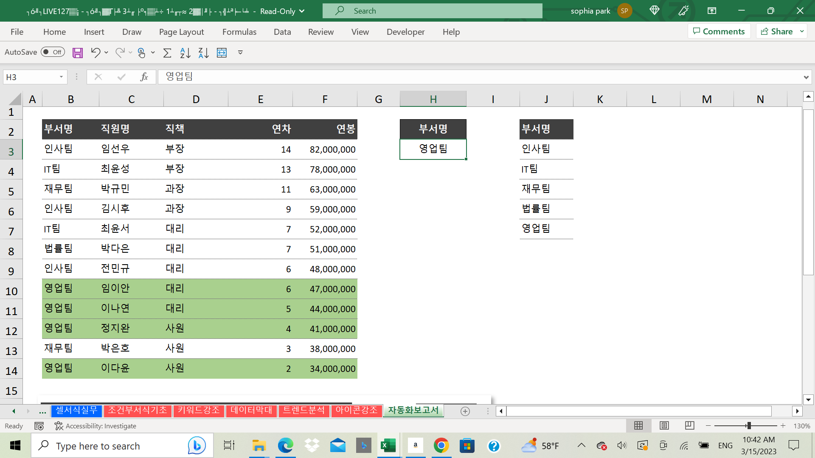815x458 pixels.
Task: Open the Read-Only title dropdown
Action: 302,11
